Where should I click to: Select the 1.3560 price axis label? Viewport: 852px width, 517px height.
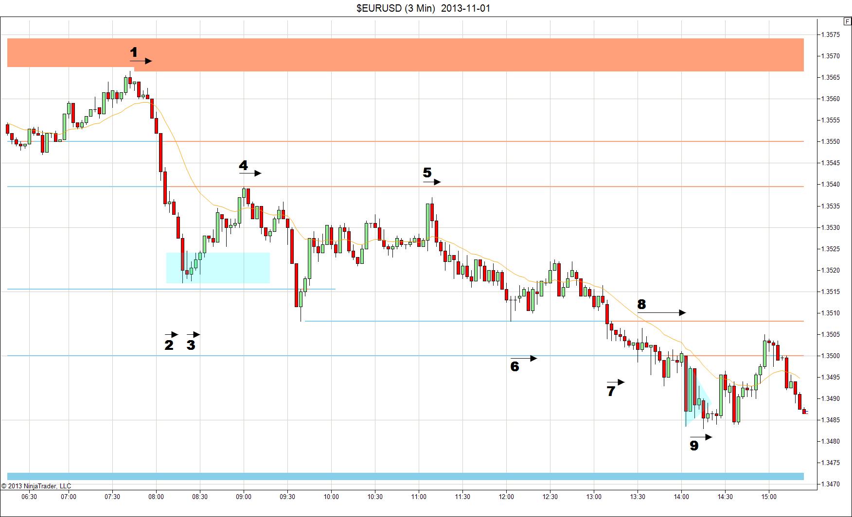coord(831,99)
